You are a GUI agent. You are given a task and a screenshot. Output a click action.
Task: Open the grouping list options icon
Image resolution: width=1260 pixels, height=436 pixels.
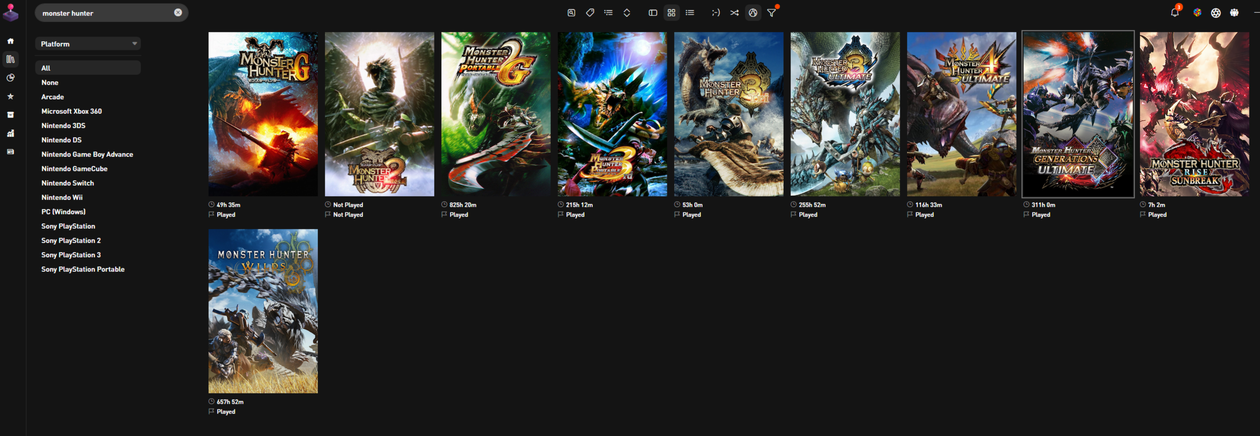pyautogui.click(x=608, y=13)
